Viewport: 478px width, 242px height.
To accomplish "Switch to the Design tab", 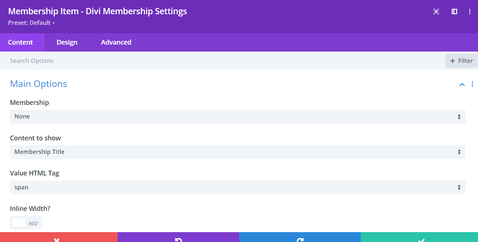I will tap(67, 42).
